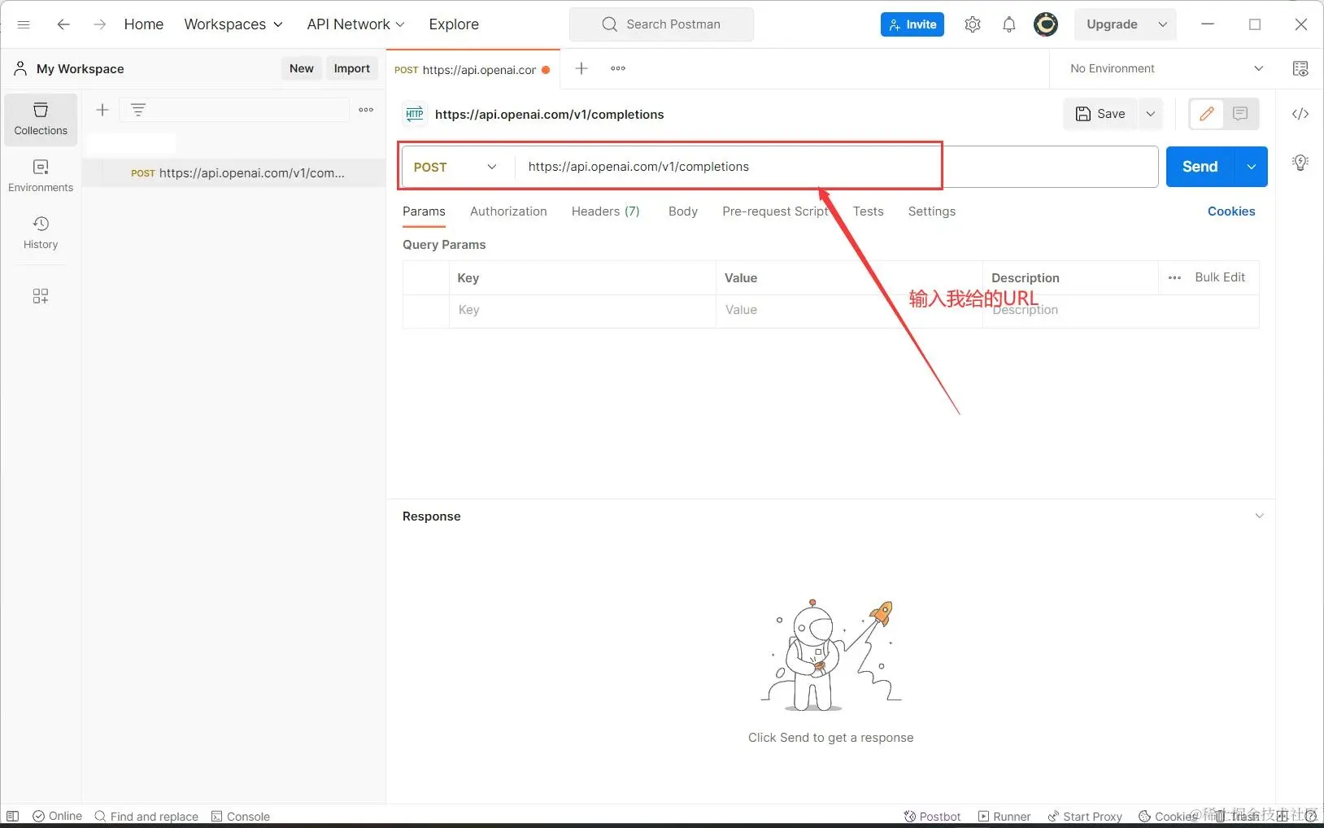Open the Console in status bar
This screenshot has width=1324, height=828.
(240, 816)
